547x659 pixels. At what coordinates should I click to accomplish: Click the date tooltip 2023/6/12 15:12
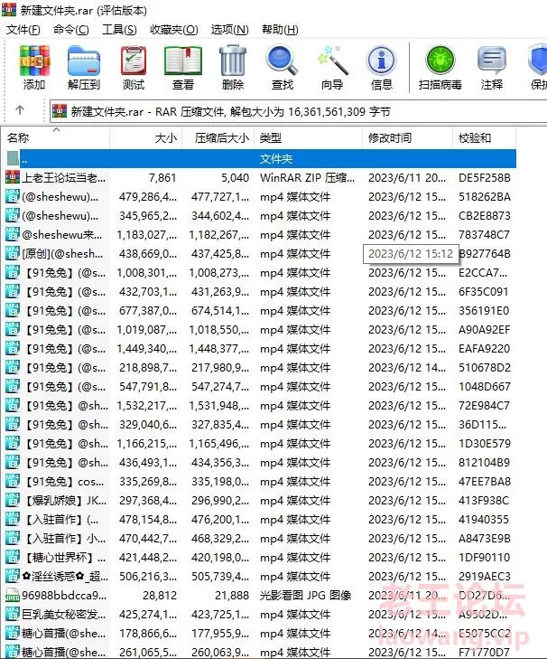coord(411,254)
